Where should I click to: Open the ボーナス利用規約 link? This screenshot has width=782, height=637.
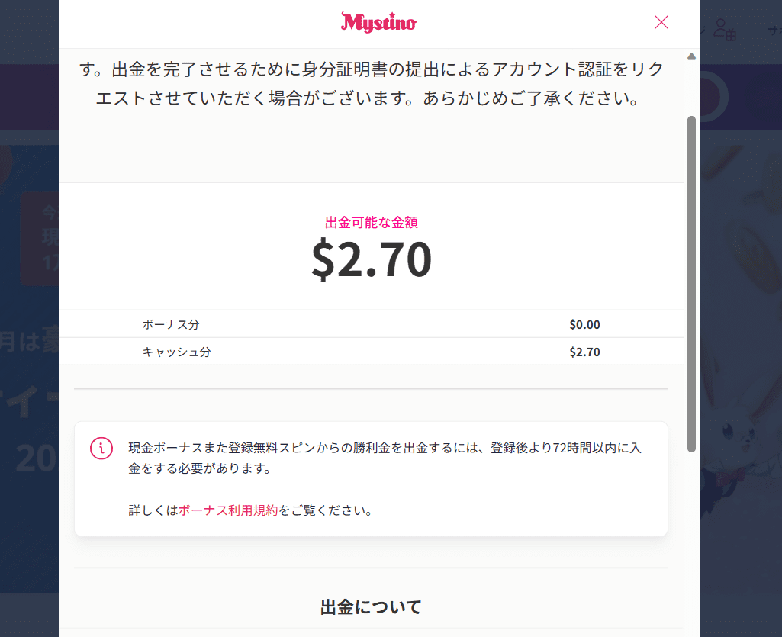click(228, 510)
